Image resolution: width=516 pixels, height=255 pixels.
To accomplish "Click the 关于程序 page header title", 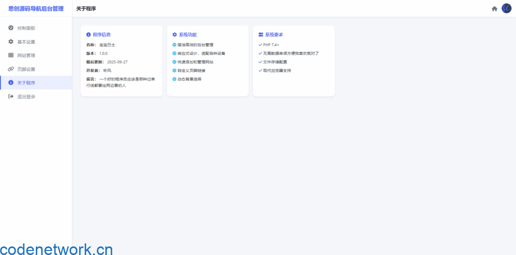I will [86, 9].
